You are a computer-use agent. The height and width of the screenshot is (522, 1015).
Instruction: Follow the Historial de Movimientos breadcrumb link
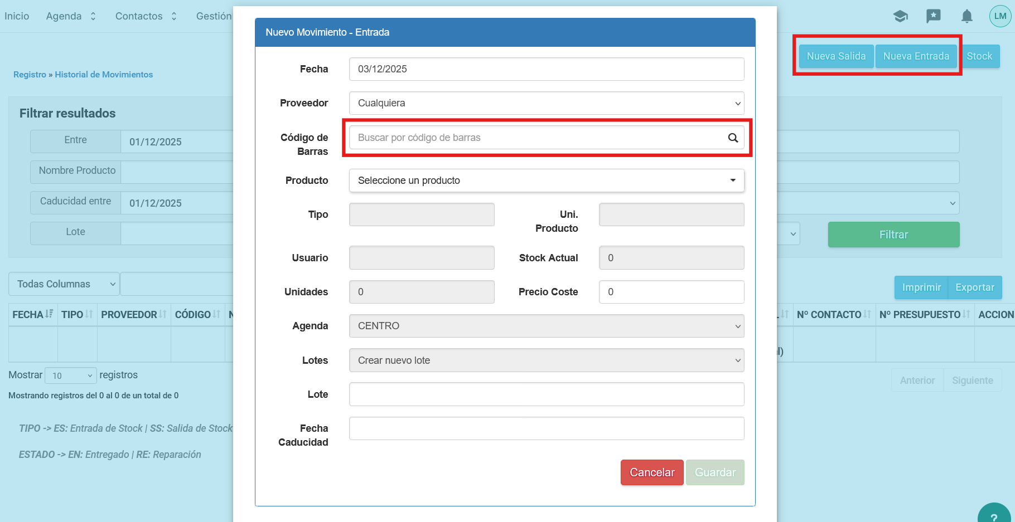coord(104,75)
